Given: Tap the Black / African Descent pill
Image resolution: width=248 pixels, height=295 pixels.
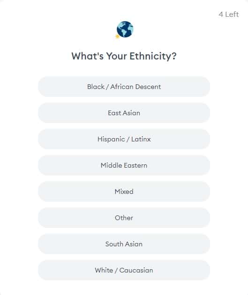Looking at the screenshot, I should click(124, 87).
